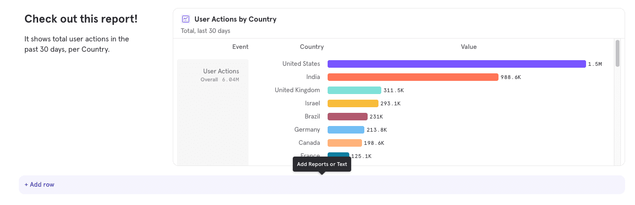This screenshot has height=205, width=635.
Task: Click the Value column header
Action: pos(468,47)
